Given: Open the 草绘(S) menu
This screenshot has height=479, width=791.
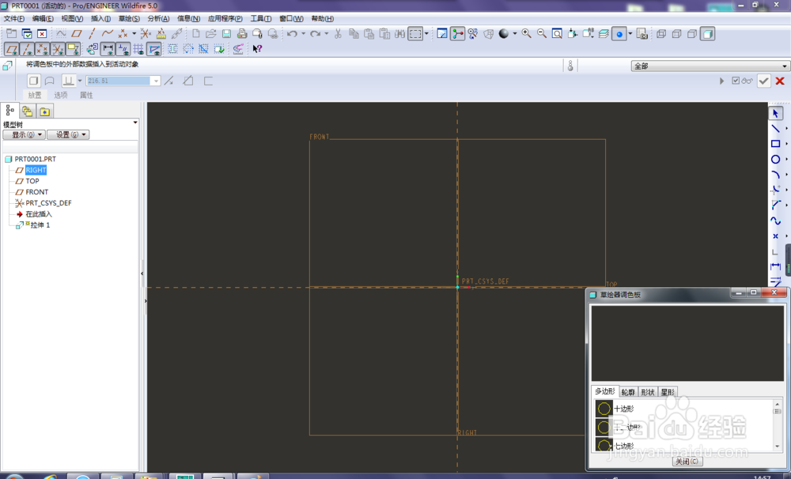Looking at the screenshot, I should [x=129, y=19].
